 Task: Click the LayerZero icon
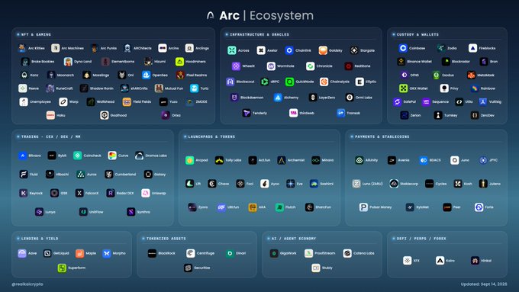313,98
